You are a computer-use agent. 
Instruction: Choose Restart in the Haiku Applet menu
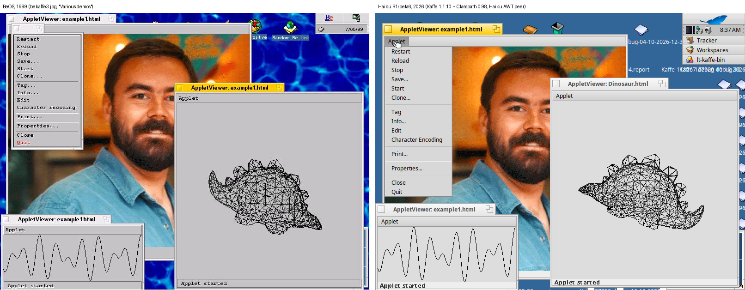(419, 51)
